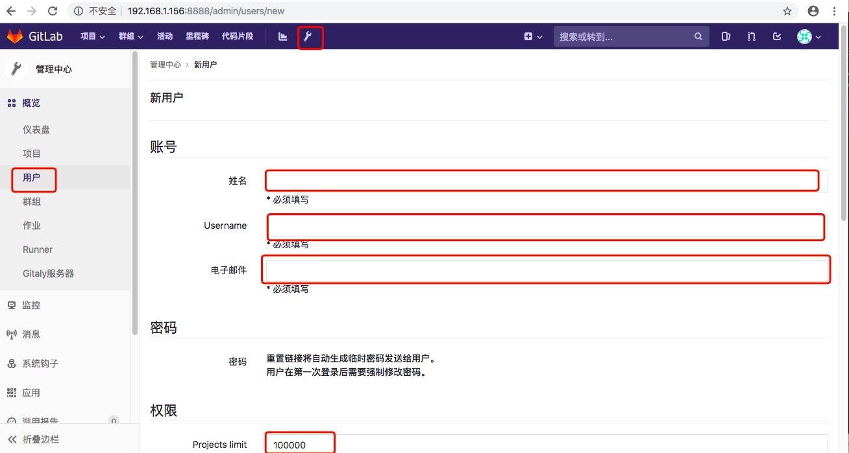Open the to-do list checkmark icon
This screenshot has width=849, height=453.
776,37
